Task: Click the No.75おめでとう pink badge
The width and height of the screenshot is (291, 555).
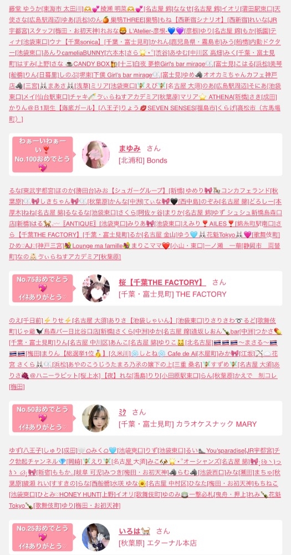Action: pos(42,288)
